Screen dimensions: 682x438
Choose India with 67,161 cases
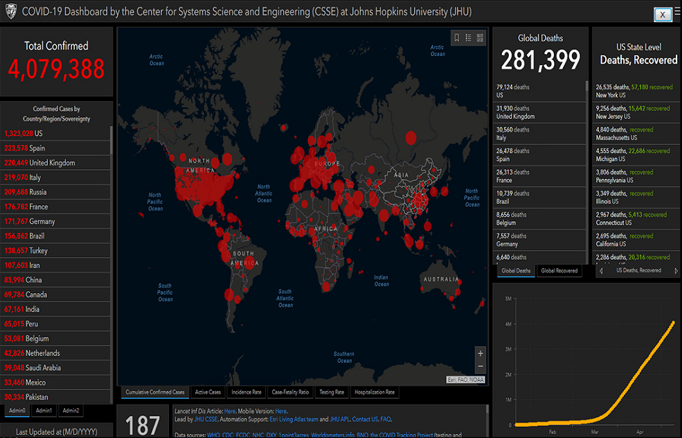pos(55,309)
